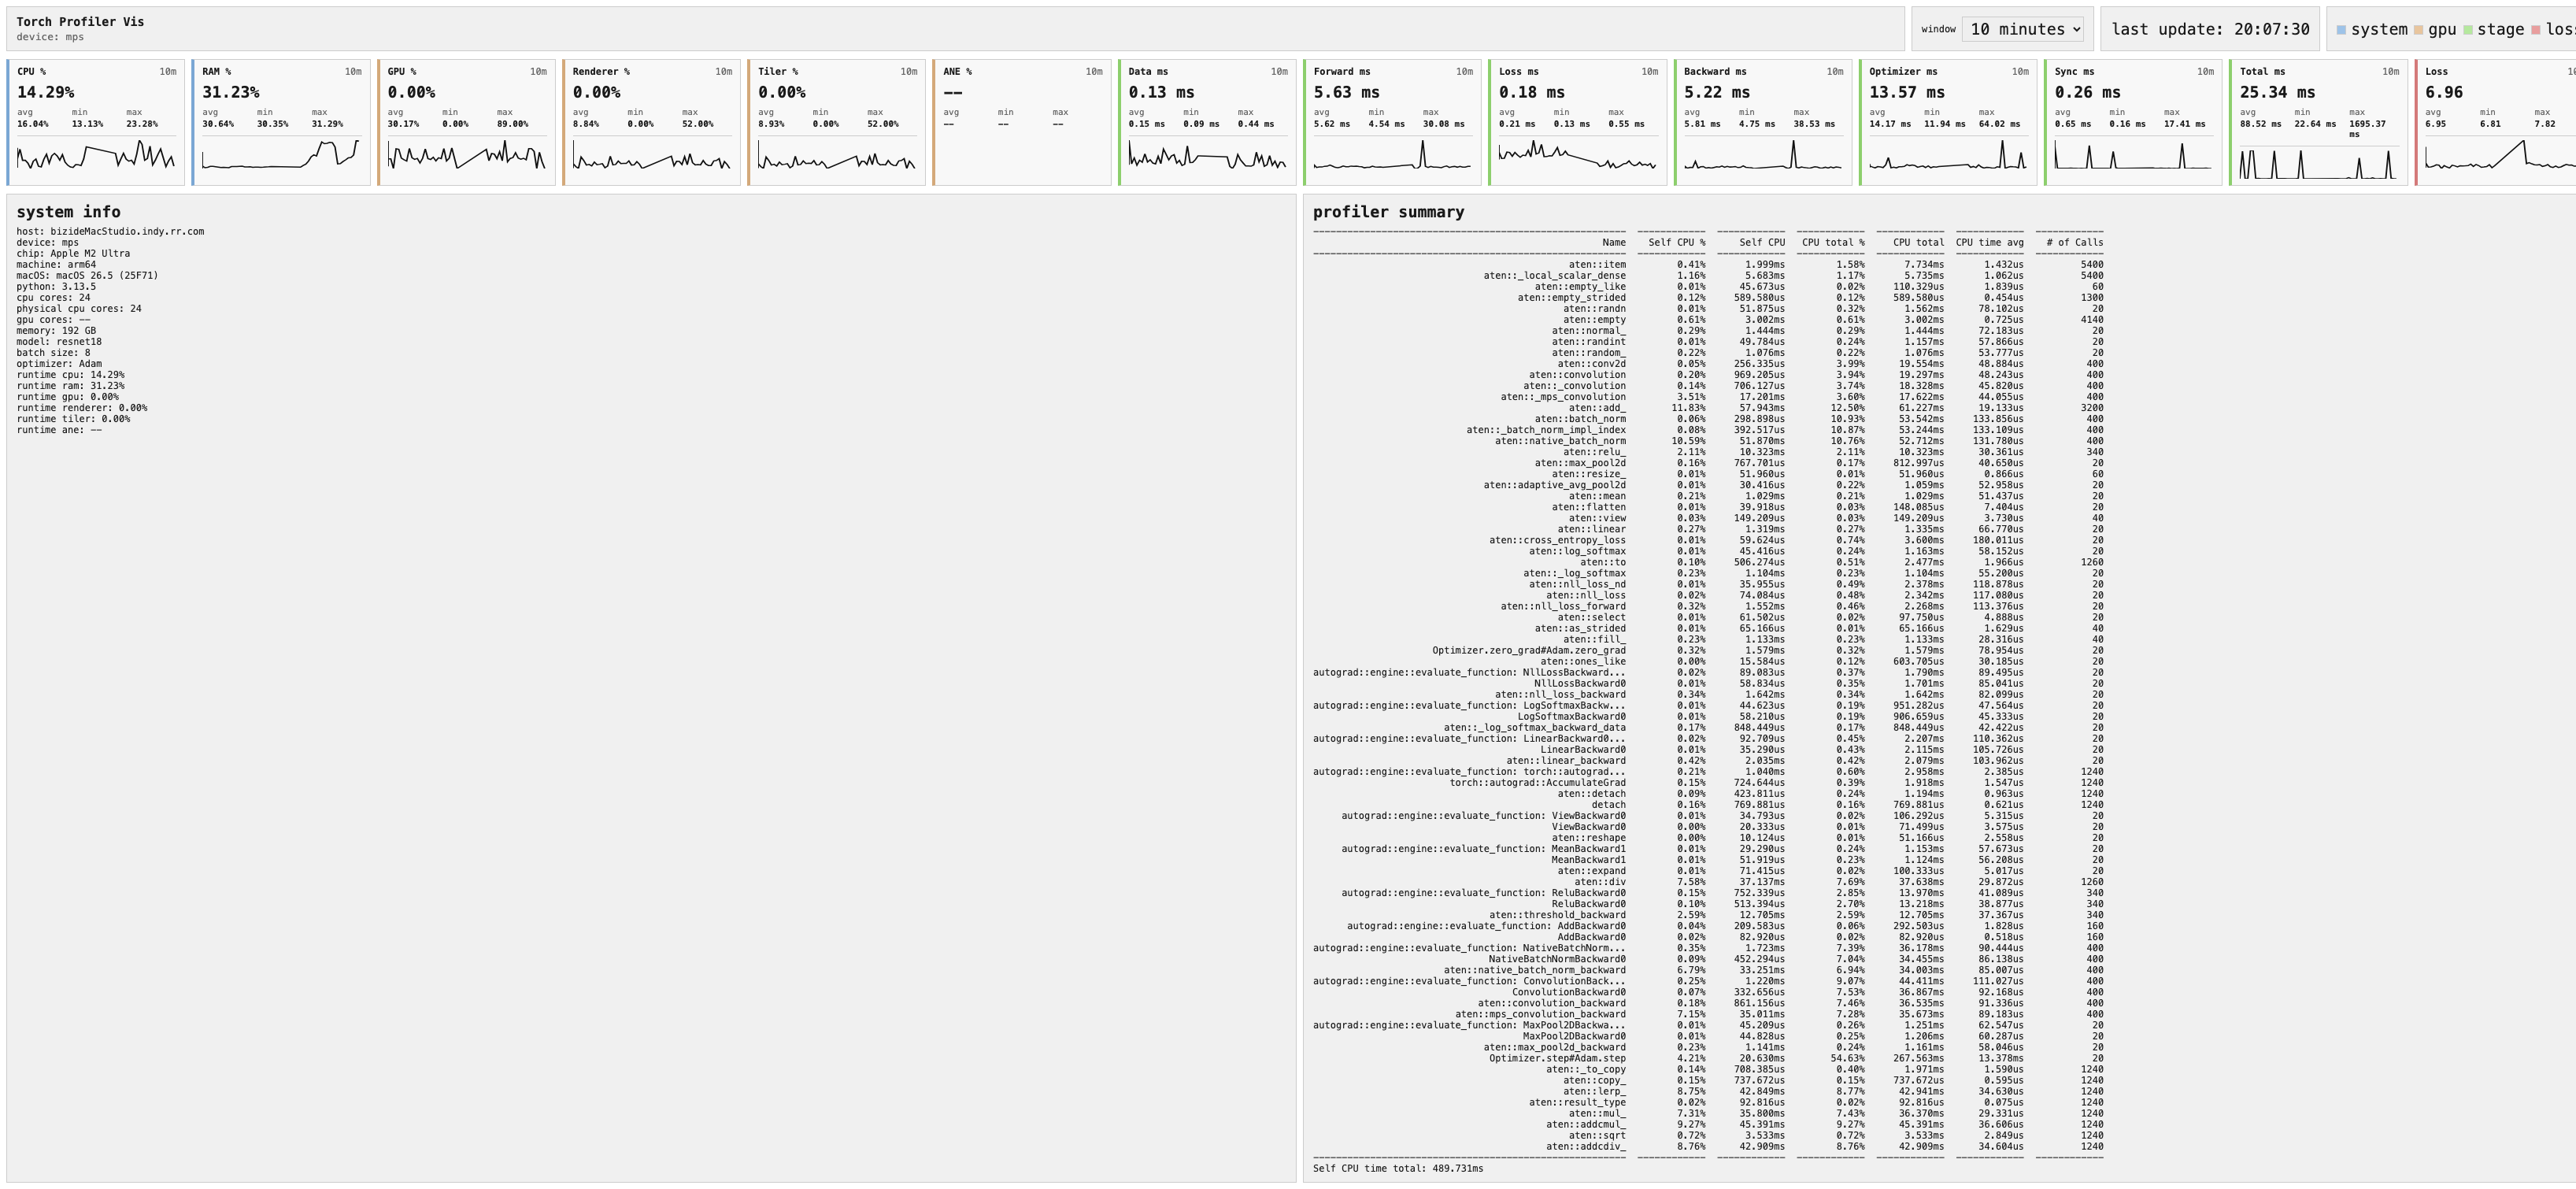This screenshot has width=2576, height=1189.
Task: Select the ANE % metric card
Action: point(1022,122)
